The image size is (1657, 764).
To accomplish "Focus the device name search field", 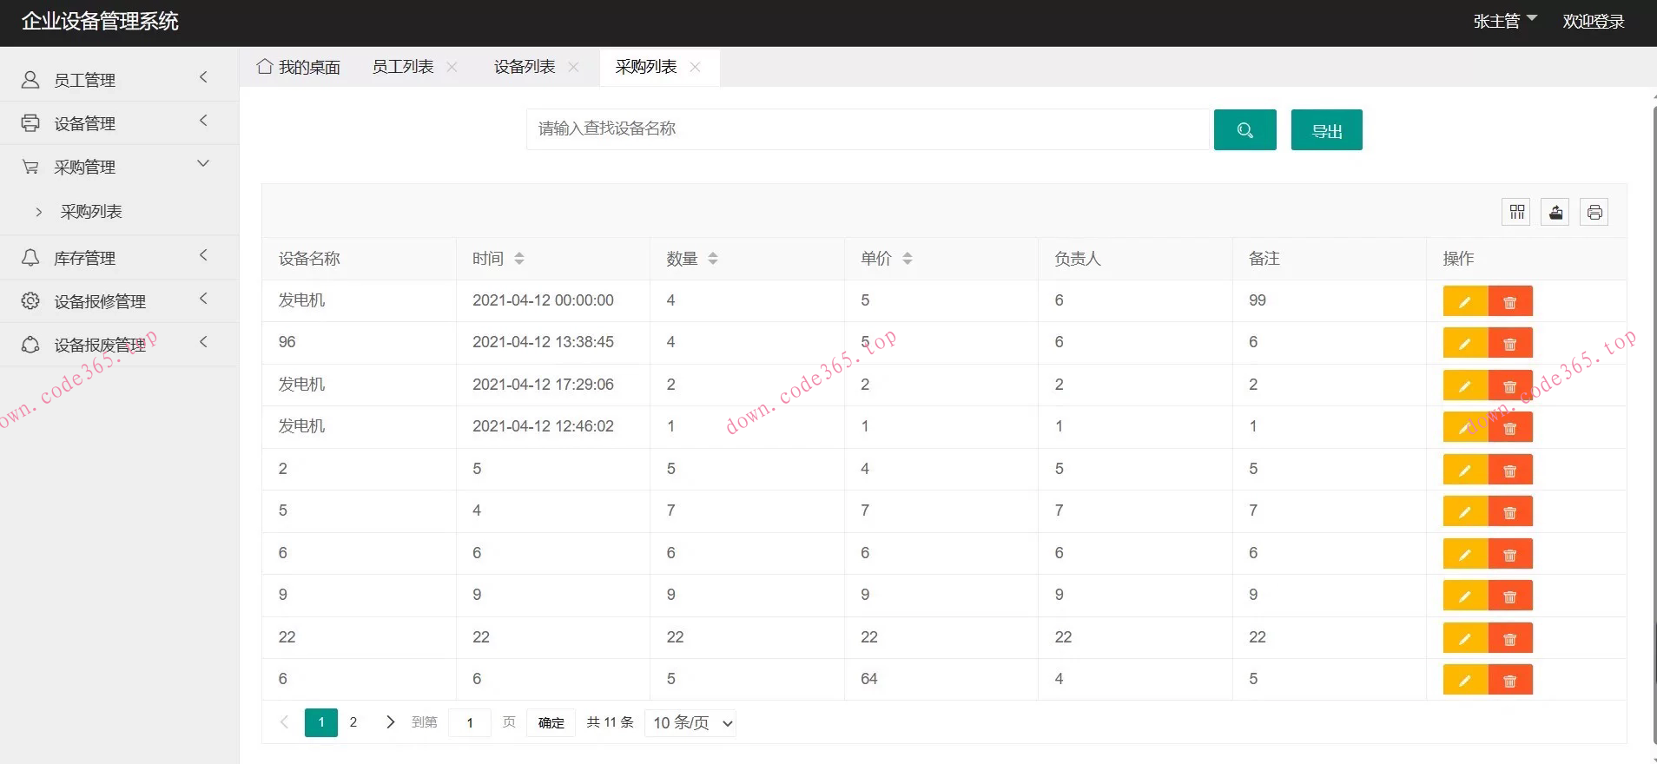I will click(867, 129).
